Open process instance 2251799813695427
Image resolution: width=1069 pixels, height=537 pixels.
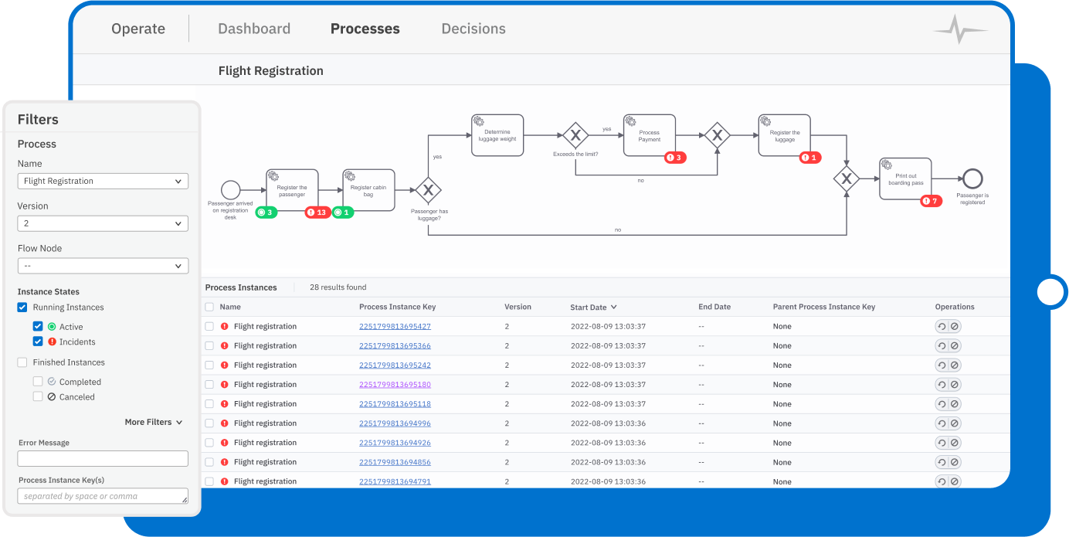[395, 327]
